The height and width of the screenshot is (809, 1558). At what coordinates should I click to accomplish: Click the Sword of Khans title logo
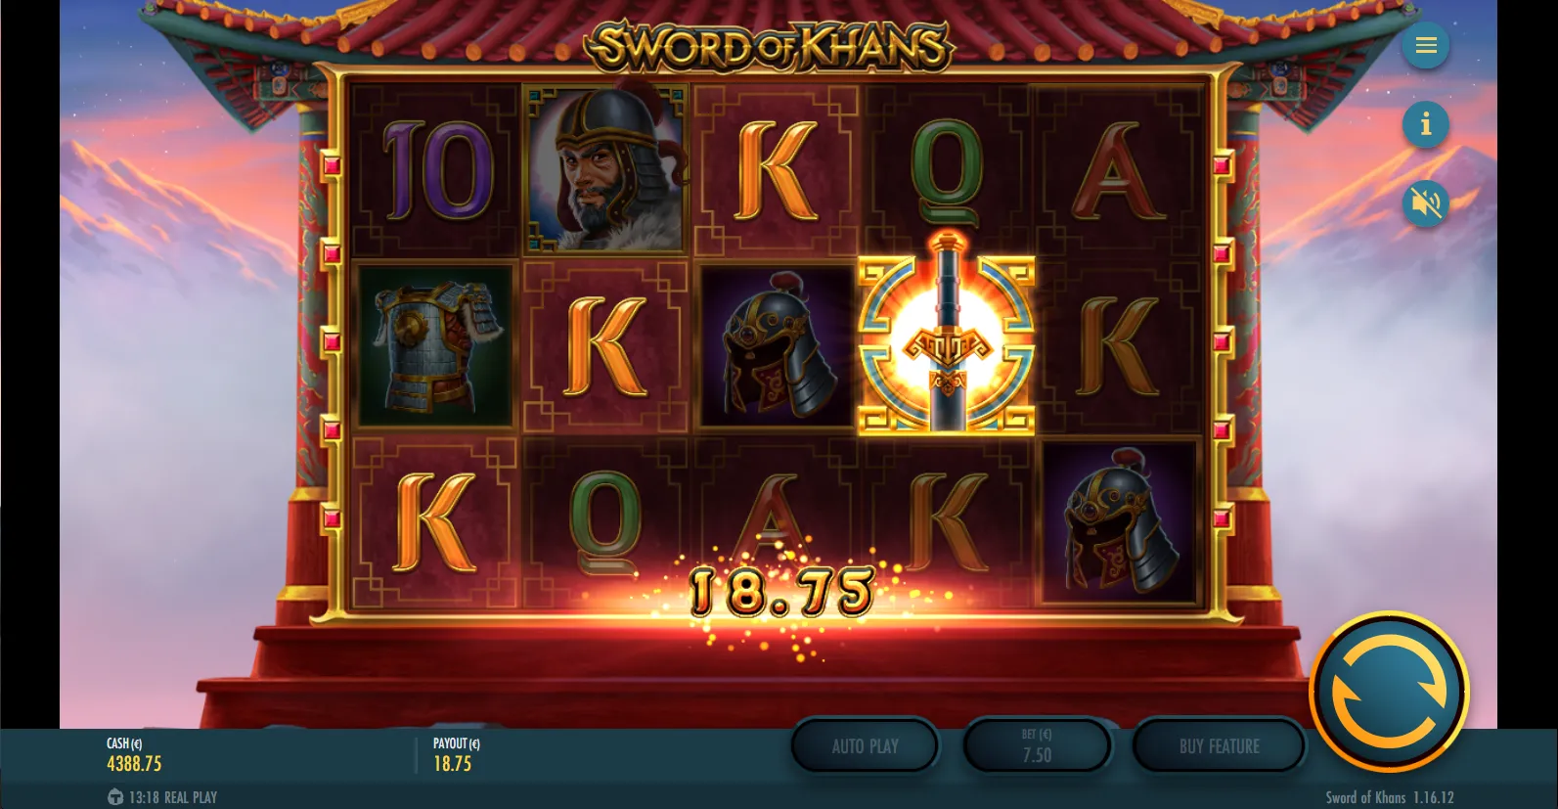[x=770, y=46]
